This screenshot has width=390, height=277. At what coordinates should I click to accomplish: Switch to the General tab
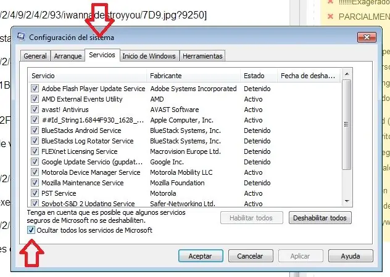click(35, 56)
